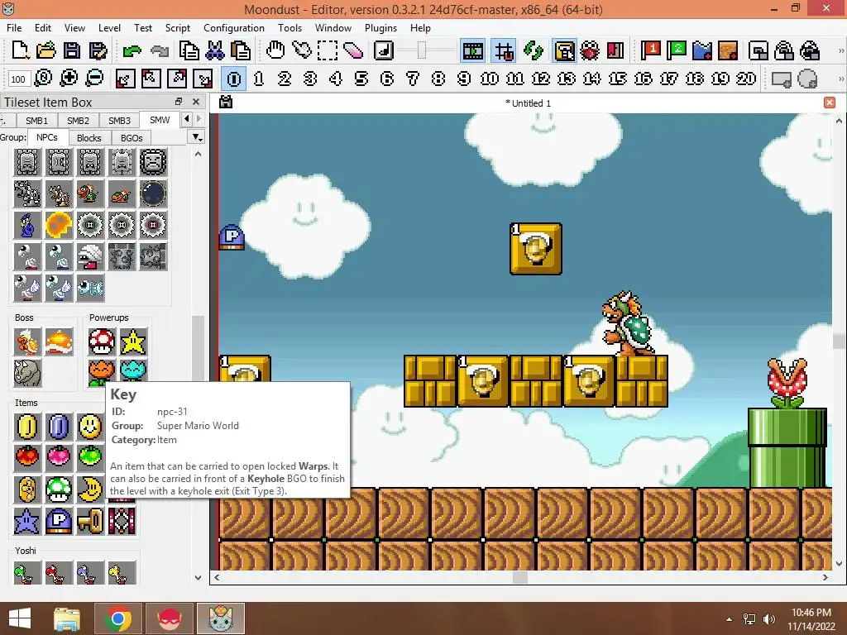Image resolution: width=847 pixels, height=635 pixels.
Task: Toggle the grid snap button
Action: click(504, 51)
